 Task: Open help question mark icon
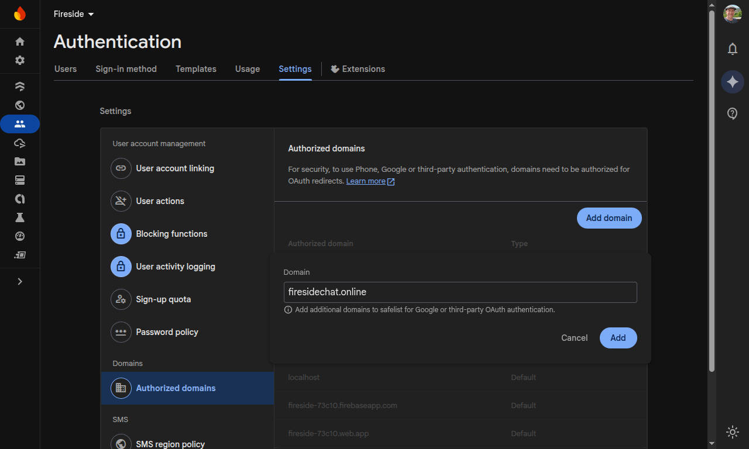732,113
